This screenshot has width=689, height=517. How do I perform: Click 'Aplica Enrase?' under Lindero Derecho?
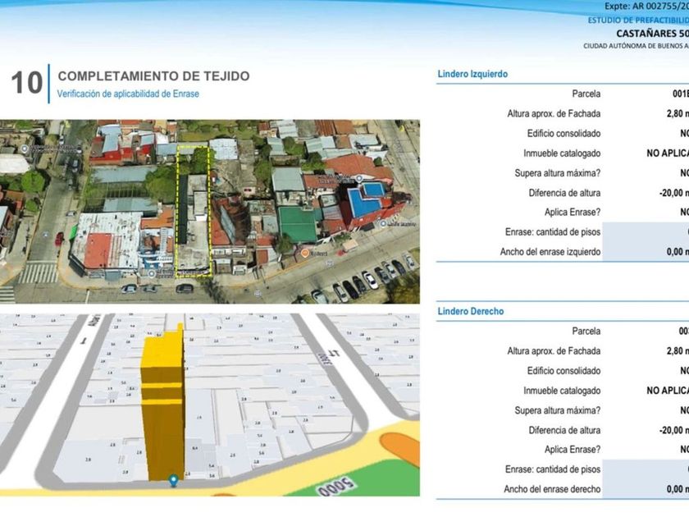pos(573,450)
